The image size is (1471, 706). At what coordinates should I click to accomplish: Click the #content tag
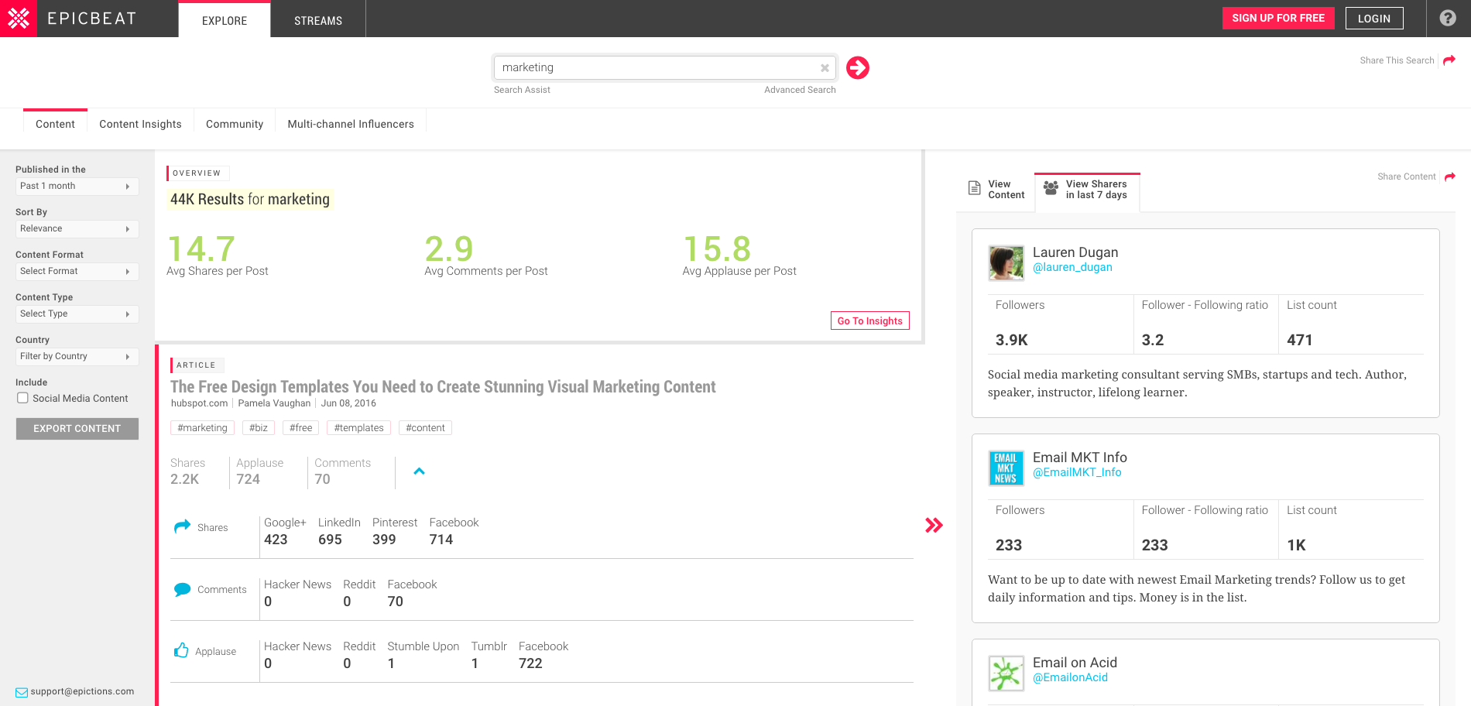click(425, 428)
